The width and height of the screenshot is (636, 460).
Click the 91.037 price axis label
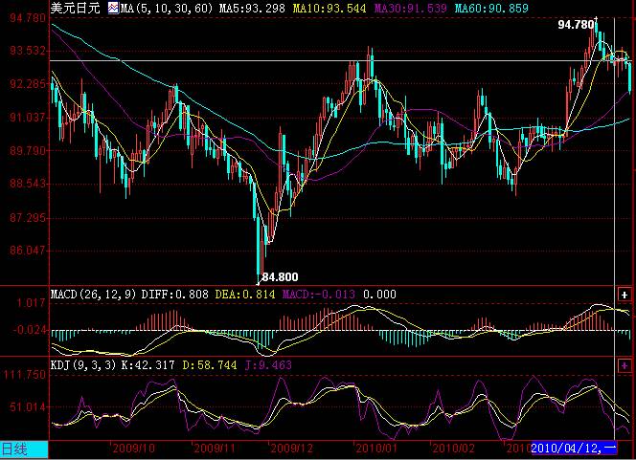click(28, 118)
